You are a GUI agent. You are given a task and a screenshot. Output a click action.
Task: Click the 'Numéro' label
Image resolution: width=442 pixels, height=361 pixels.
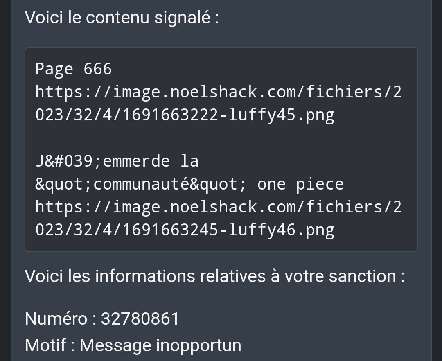[56, 319]
